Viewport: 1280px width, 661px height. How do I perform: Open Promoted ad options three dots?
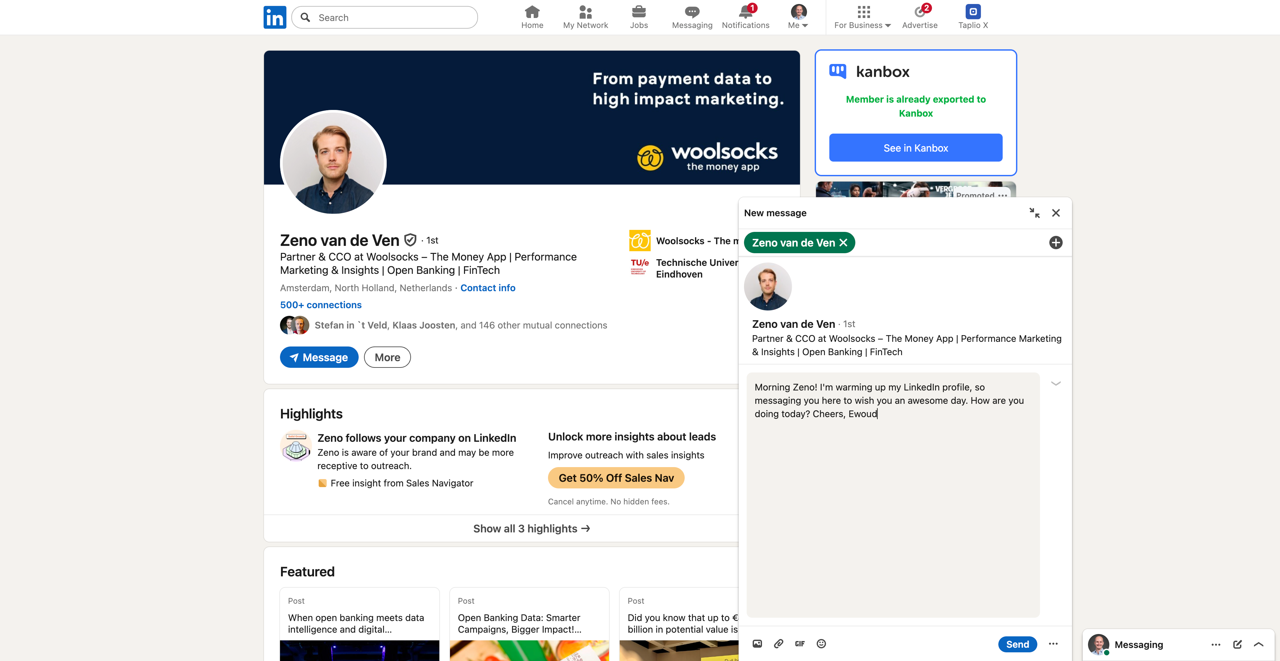1003,195
